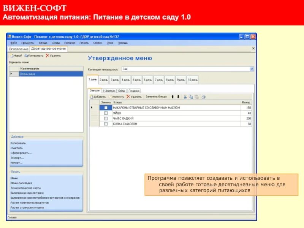Toggle Замена checkbox for ЧАЙ С ЛАДКИЙ
This screenshot has height=228, width=304.
pyautogui.click(x=106, y=119)
